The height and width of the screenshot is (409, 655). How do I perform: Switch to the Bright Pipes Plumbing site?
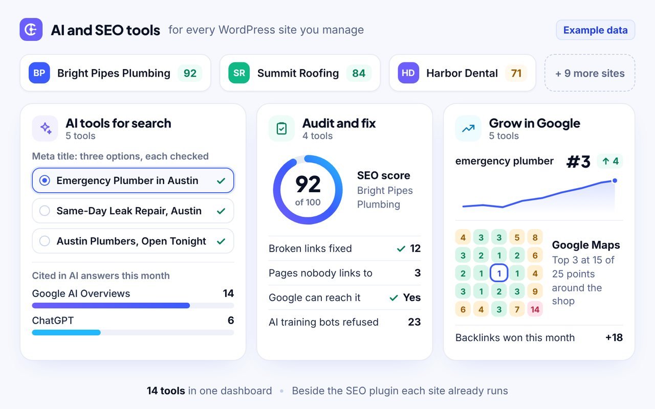(115, 73)
